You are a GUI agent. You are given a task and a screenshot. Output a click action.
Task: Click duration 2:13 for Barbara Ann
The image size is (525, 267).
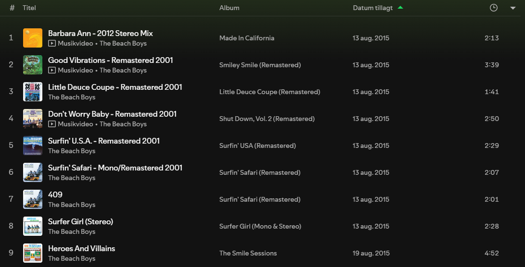[491, 38]
